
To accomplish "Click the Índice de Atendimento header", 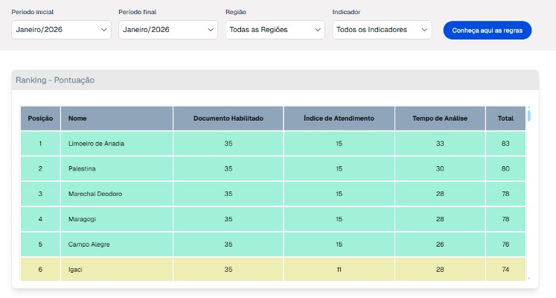I will pos(339,118).
